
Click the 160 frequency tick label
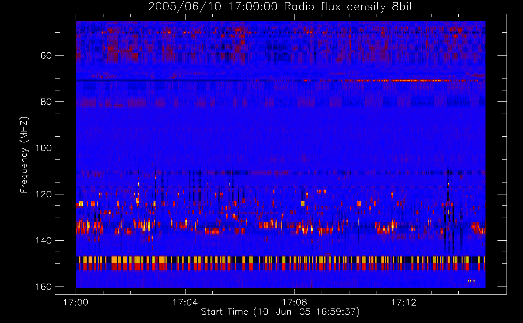tap(43, 287)
